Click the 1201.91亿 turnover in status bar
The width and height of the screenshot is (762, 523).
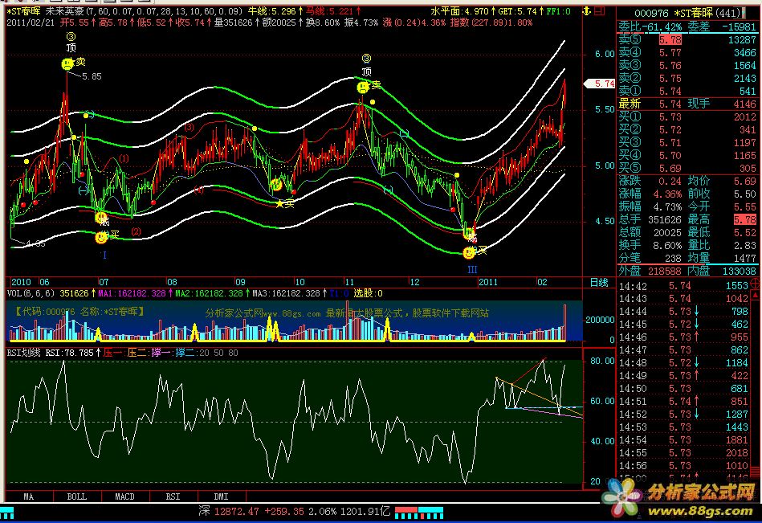[365, 511]
